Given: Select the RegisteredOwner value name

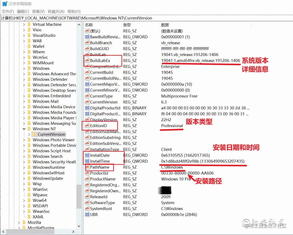Looking at the screenshot, I should click(105, 191).
